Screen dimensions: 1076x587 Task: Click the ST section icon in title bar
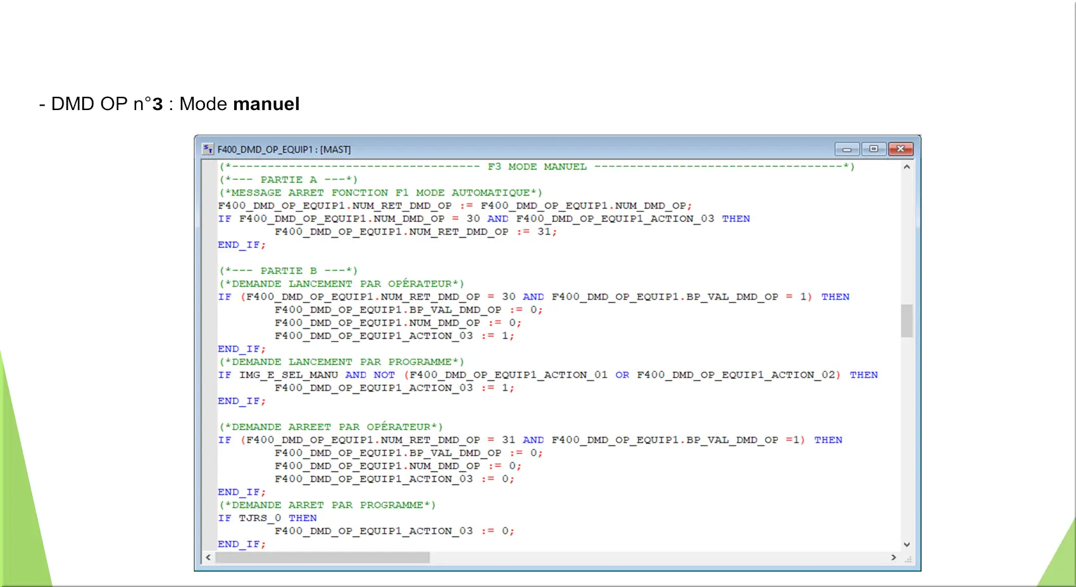pyautogui.click(x=208, y=149)
